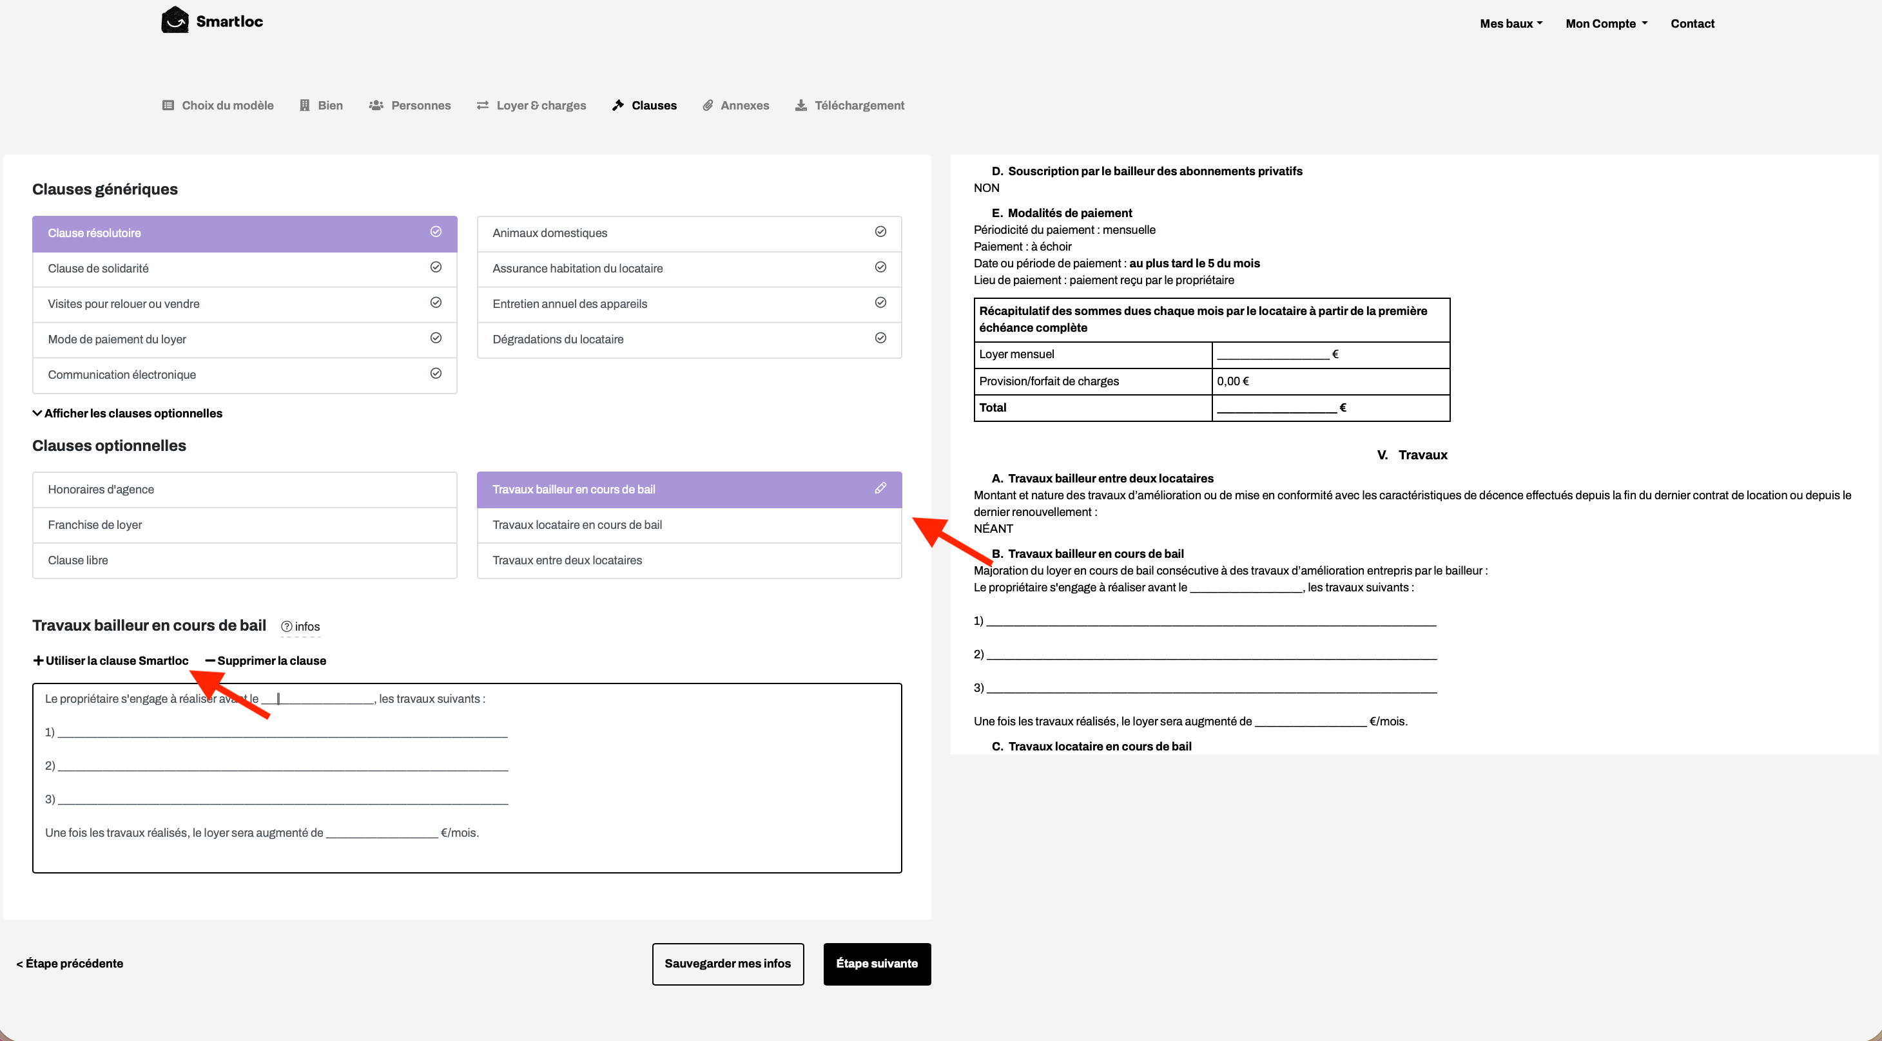Image resolution: width=1882 pixels, height=1041 pixels.
Task: Toggle Mode de paiement du loyer check circle
Action: point(436,338)
